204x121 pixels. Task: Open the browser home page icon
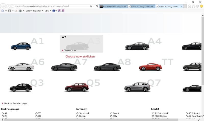click(x=189, y=6)
